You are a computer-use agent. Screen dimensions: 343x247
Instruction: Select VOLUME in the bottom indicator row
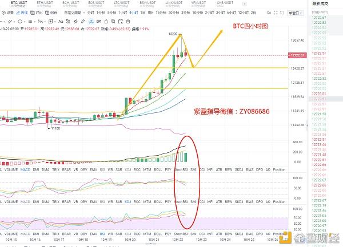[11, 234]
